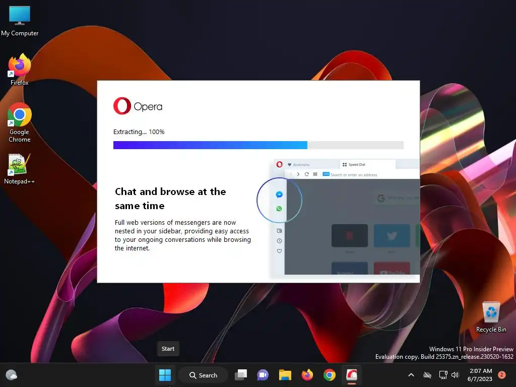Select the Google Chrome desktop shortcut
Image resolution: width=516 pixels, height=387 pixels.
pos(20,122)
